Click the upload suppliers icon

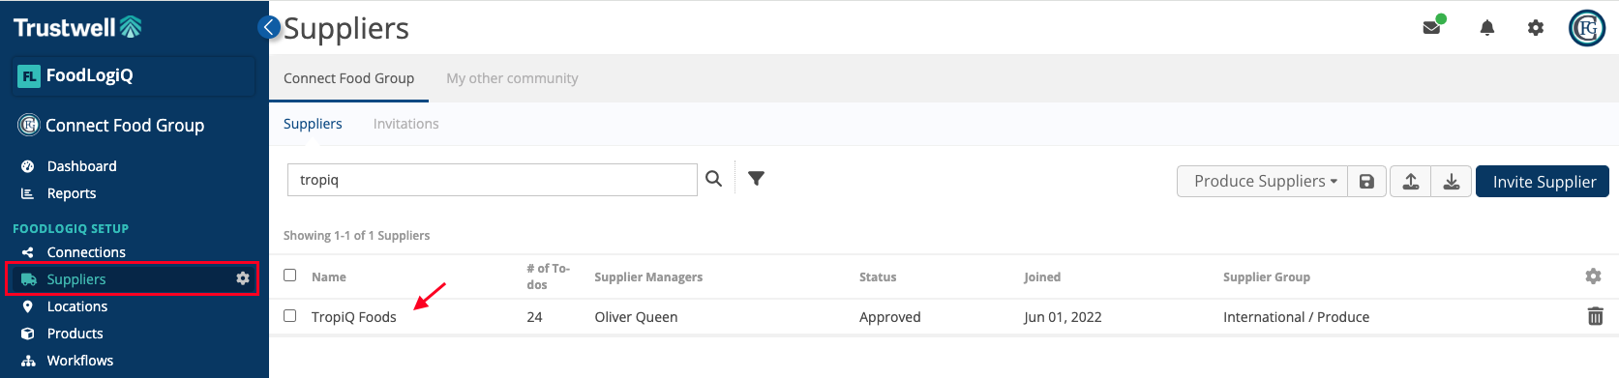coord(1411,182)
